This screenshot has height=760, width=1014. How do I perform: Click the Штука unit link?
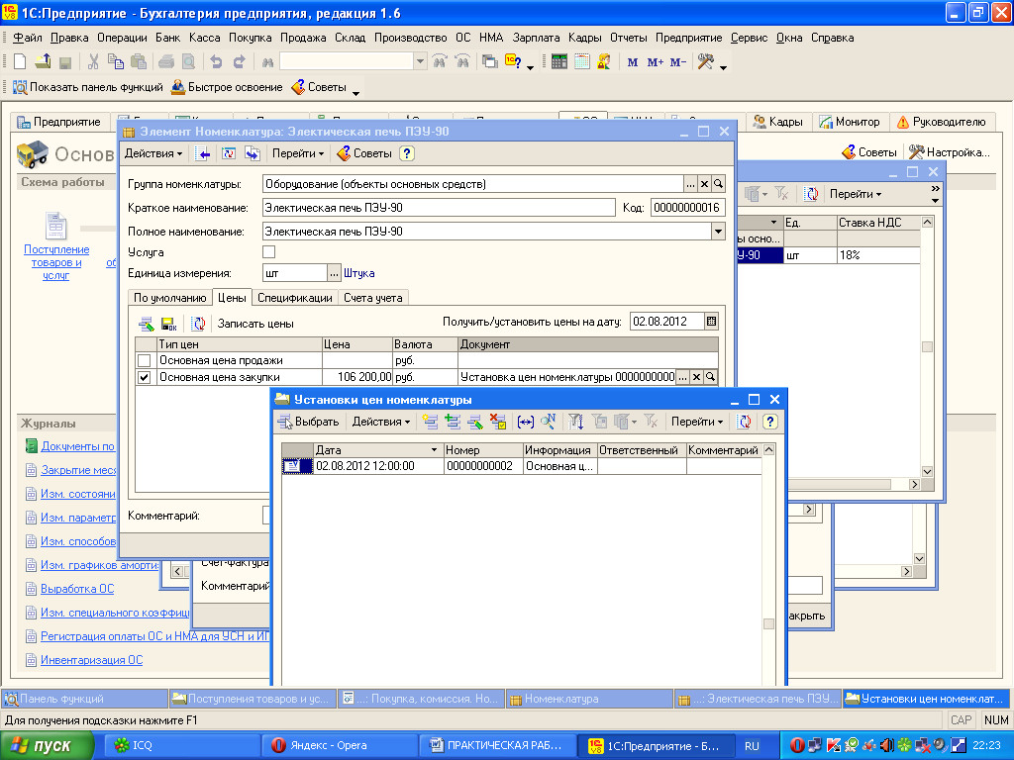(358, 273)
